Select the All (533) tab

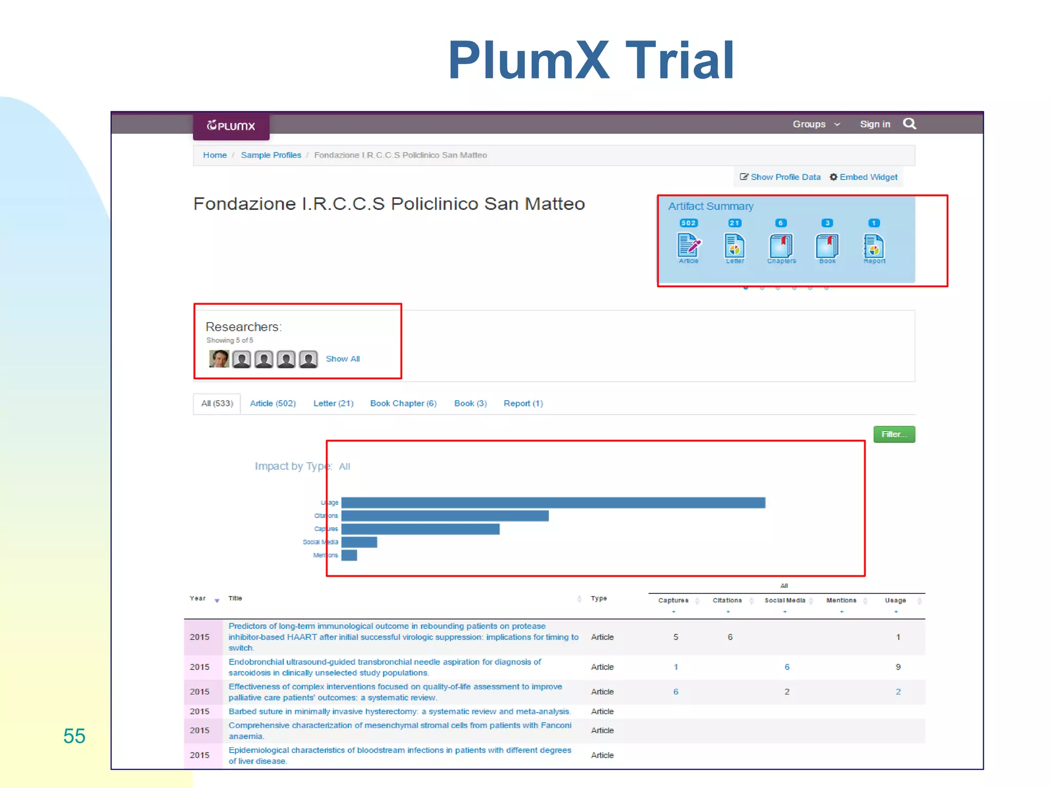[217, 403]
